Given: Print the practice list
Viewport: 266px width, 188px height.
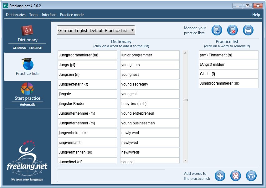Looking at the screenshot, I should pos(248,30).
